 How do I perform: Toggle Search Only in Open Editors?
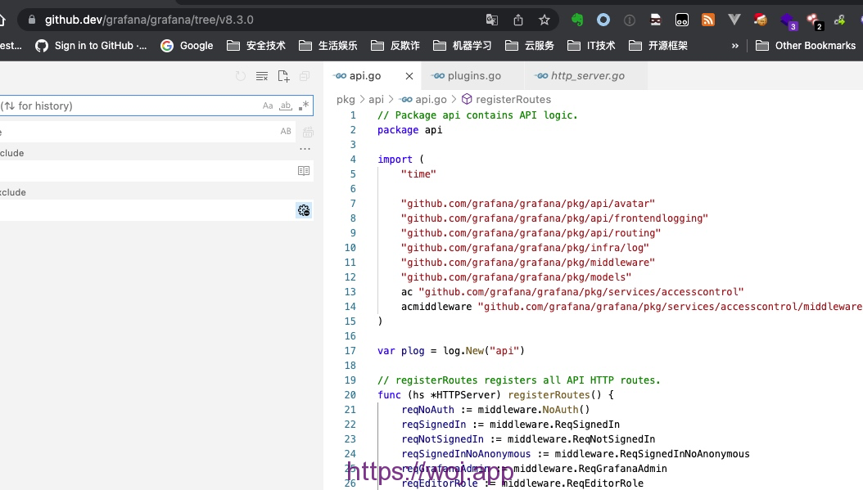click(x=304, y=171)
